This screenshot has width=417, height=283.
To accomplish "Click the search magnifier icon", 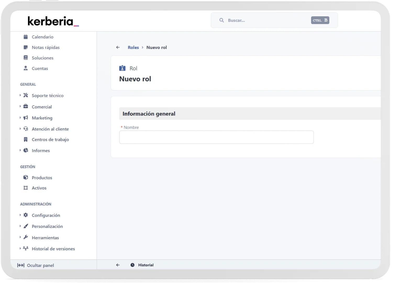I will (x=222, y=20).
